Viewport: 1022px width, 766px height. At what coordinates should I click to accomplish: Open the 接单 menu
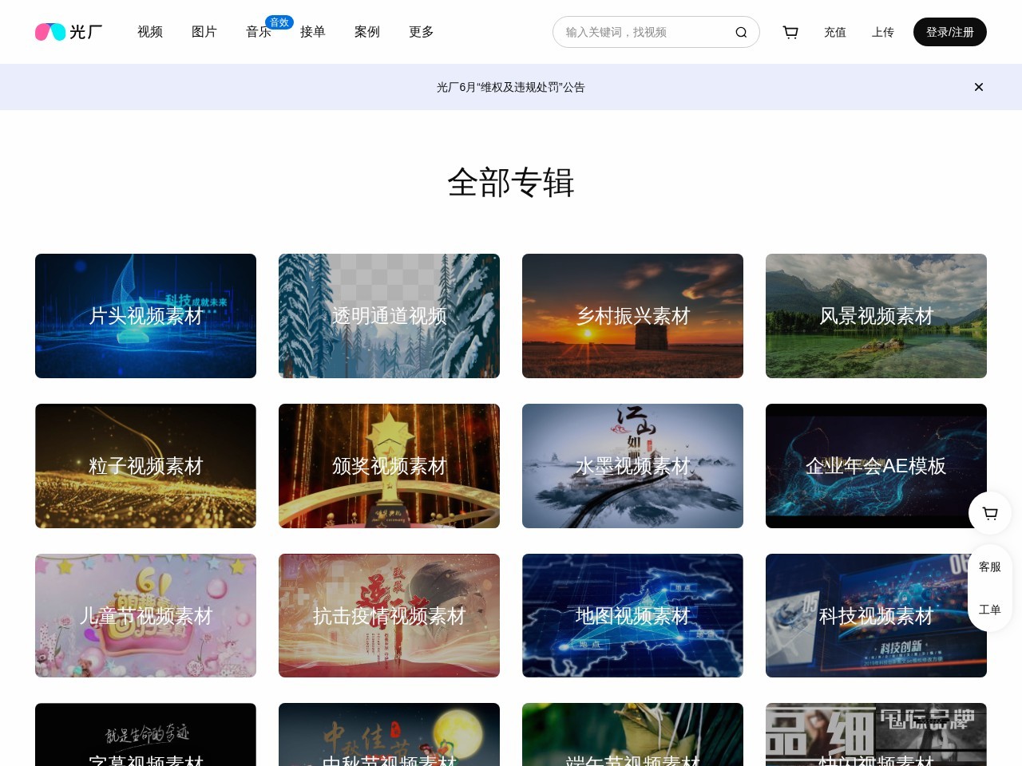pyautogui.click(x=313, y=32)
